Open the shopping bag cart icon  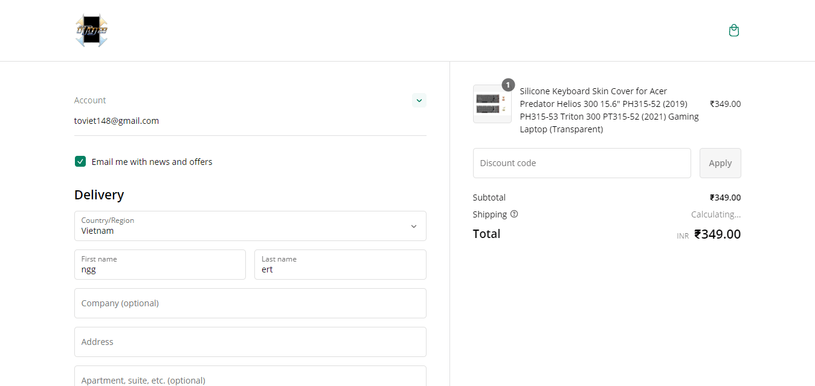pos(733,30)
